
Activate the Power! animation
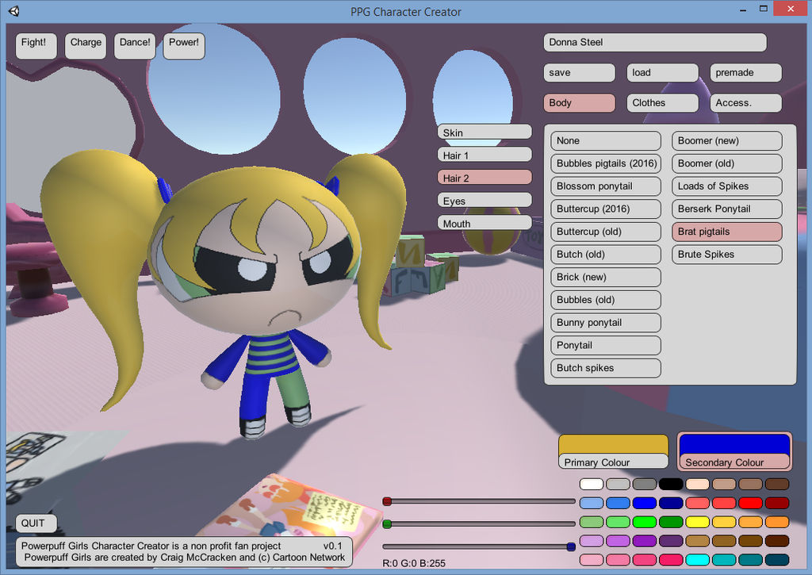pos(183,44)
